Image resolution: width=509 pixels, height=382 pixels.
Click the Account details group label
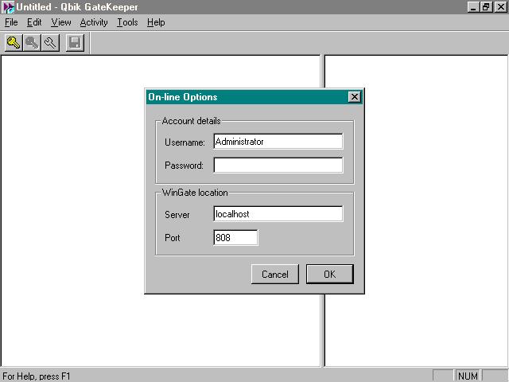tap(191, 121)
